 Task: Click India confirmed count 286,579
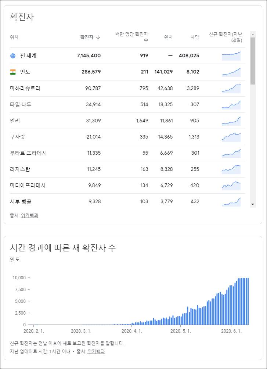(x=91, y=72)
